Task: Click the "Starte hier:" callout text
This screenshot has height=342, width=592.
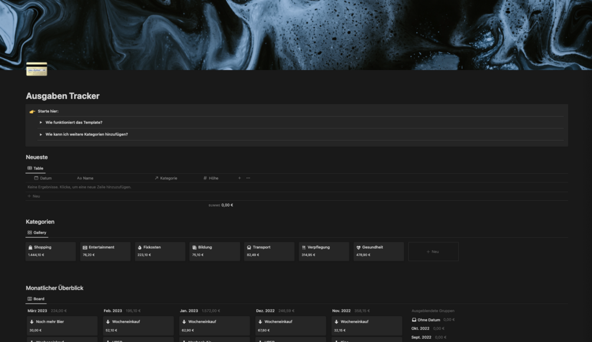Action: [48, 111]
